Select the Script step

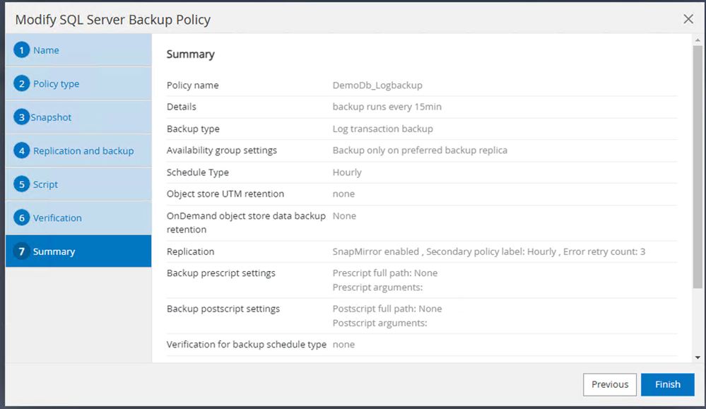(46, 184)
